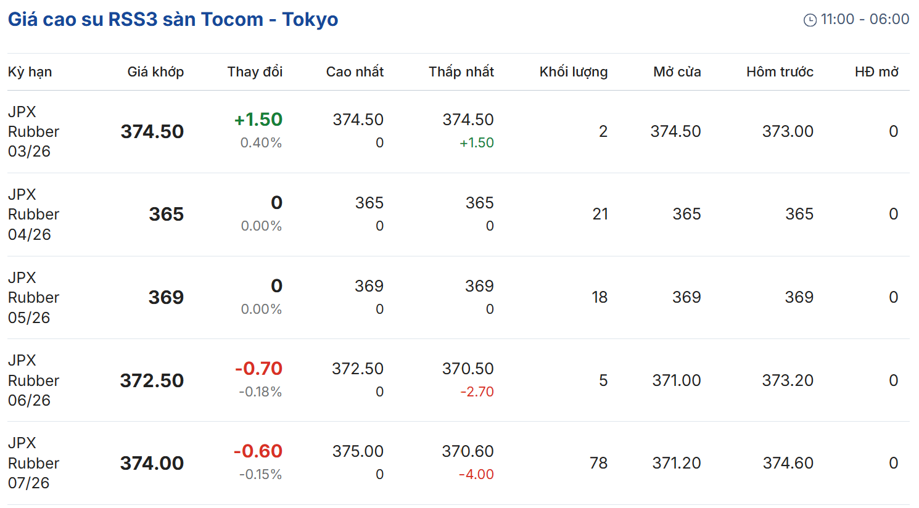919x508 pixels.
Task: Click the Thay đổi column header
Action: (255, 72)
